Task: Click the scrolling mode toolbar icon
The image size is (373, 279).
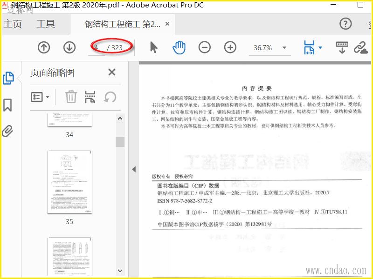Action: coord(342,47)
